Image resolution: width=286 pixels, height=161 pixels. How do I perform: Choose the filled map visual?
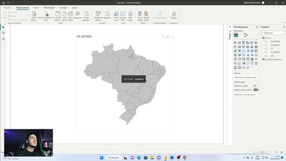click(x=240, y=55)
